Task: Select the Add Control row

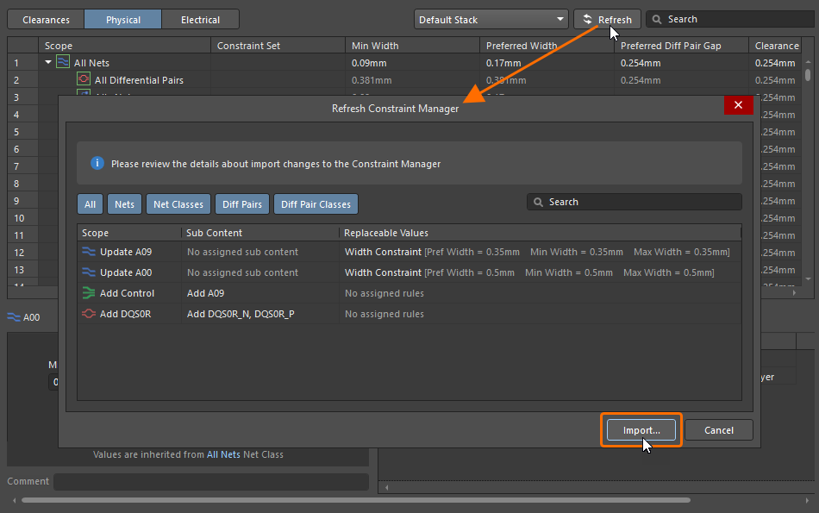Action: [x=409, y=293]
